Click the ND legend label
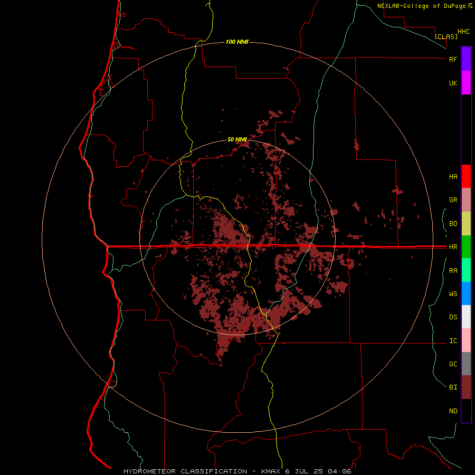This screenshot has height=475, width=475. 453,411
